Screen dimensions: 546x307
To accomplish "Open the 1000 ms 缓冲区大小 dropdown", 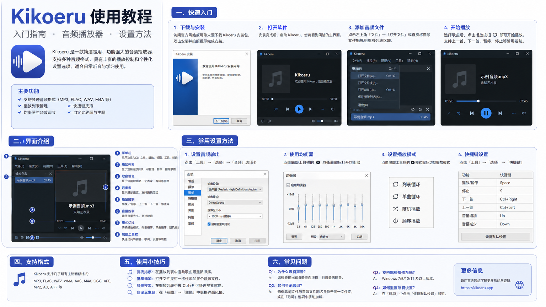I will pos(235,216).
